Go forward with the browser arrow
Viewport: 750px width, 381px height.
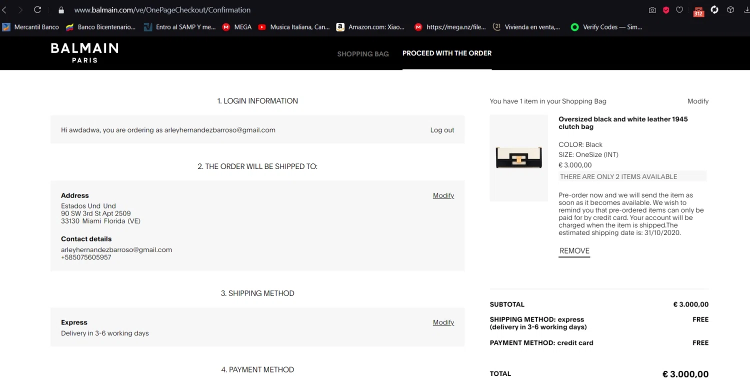coord(20,9)
